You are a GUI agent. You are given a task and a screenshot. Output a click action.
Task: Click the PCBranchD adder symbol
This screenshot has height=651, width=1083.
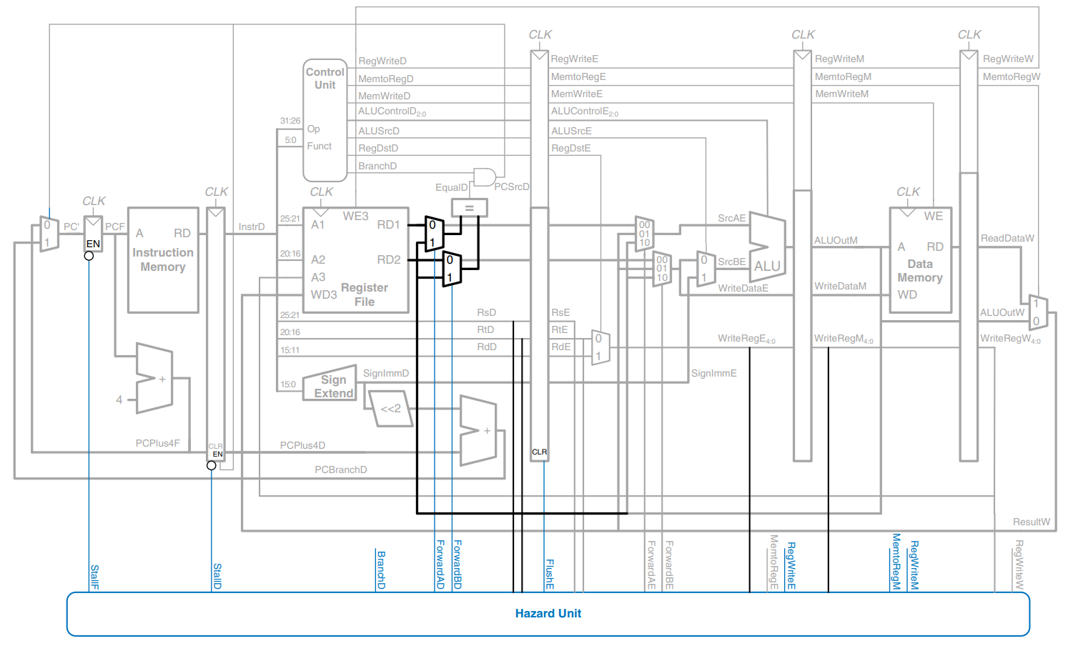478,430
